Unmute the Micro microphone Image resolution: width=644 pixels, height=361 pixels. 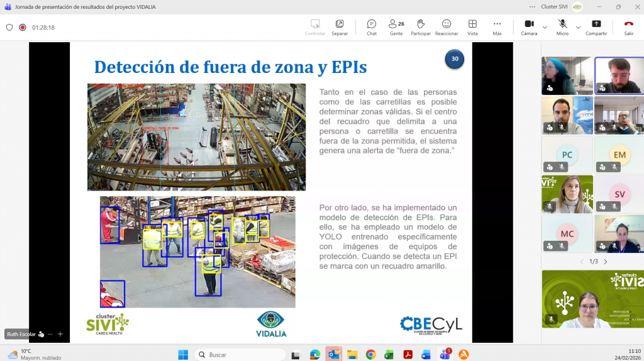562,27
